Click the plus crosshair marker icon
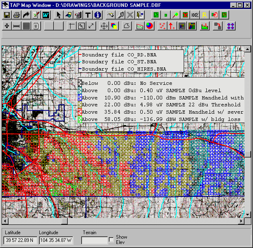This screenshot has height=248, width=253. (7, 26)
